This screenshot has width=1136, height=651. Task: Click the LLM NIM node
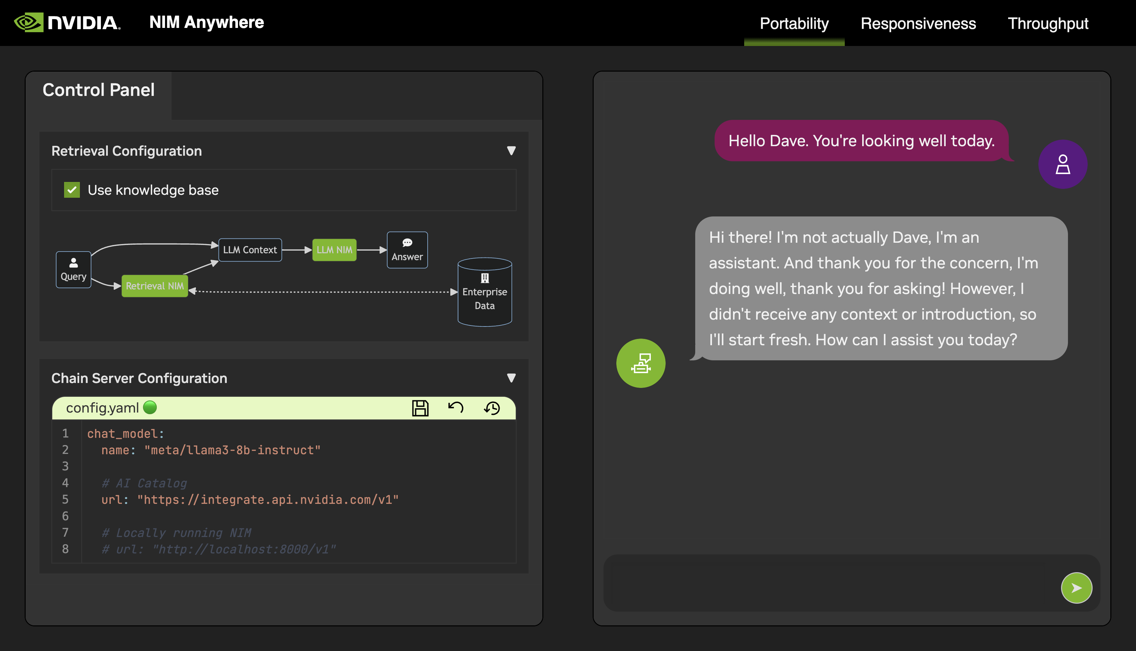[334, 250]
